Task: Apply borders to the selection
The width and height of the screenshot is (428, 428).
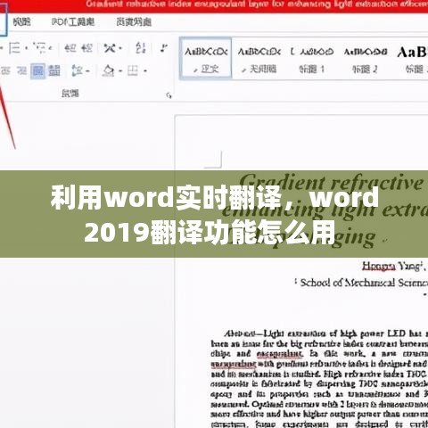Action: [x=133, y=70]
